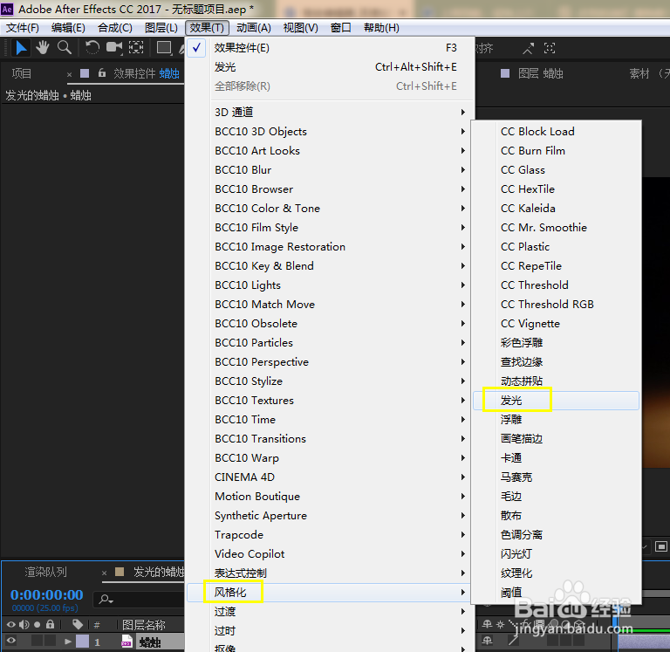The image size is (670, 652).
Task: Click the audio speaker column header
Action: point(24,625)
